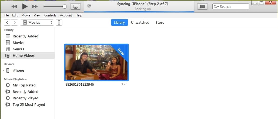This screenshot has height=119, width=278.
Task: Click the rewind playback button
Action: pyautogui.click(x=14, y=6)
